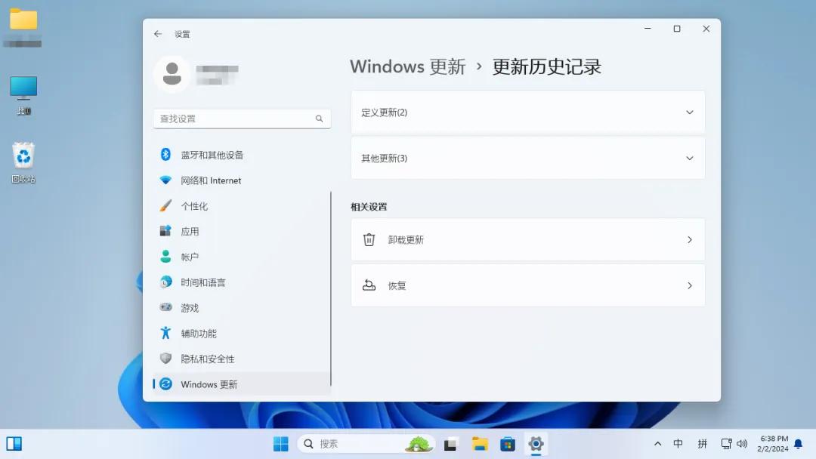816x459 pixels.
Task: Click the network display icon in tray
Action: click(727, 444)
